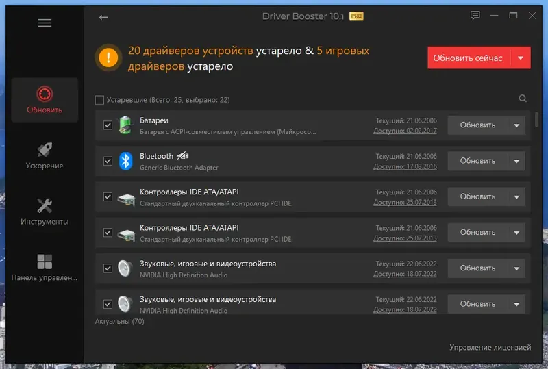Go back with the arrow icon
This screenshot has width=548, height=369.
click(103, 18)
